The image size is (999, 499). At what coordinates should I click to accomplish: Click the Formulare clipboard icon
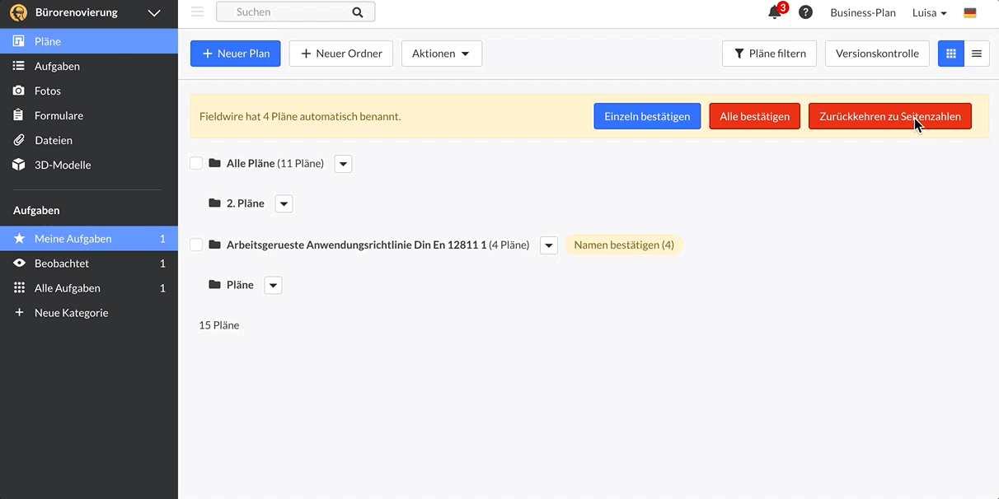pyautogui.click(x=19, y=115)
